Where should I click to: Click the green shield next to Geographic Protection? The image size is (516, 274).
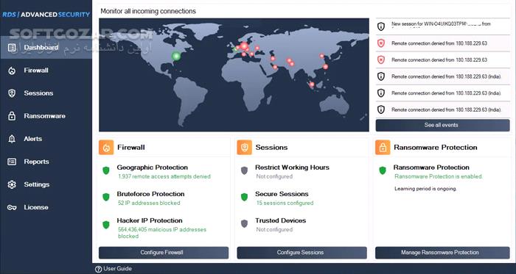[106, 170]
